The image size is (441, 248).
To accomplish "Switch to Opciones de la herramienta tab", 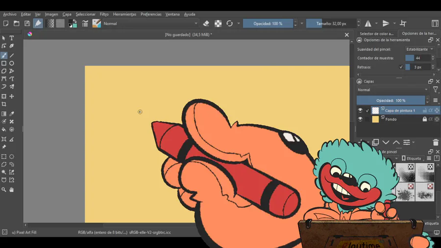I will (419, 33).
